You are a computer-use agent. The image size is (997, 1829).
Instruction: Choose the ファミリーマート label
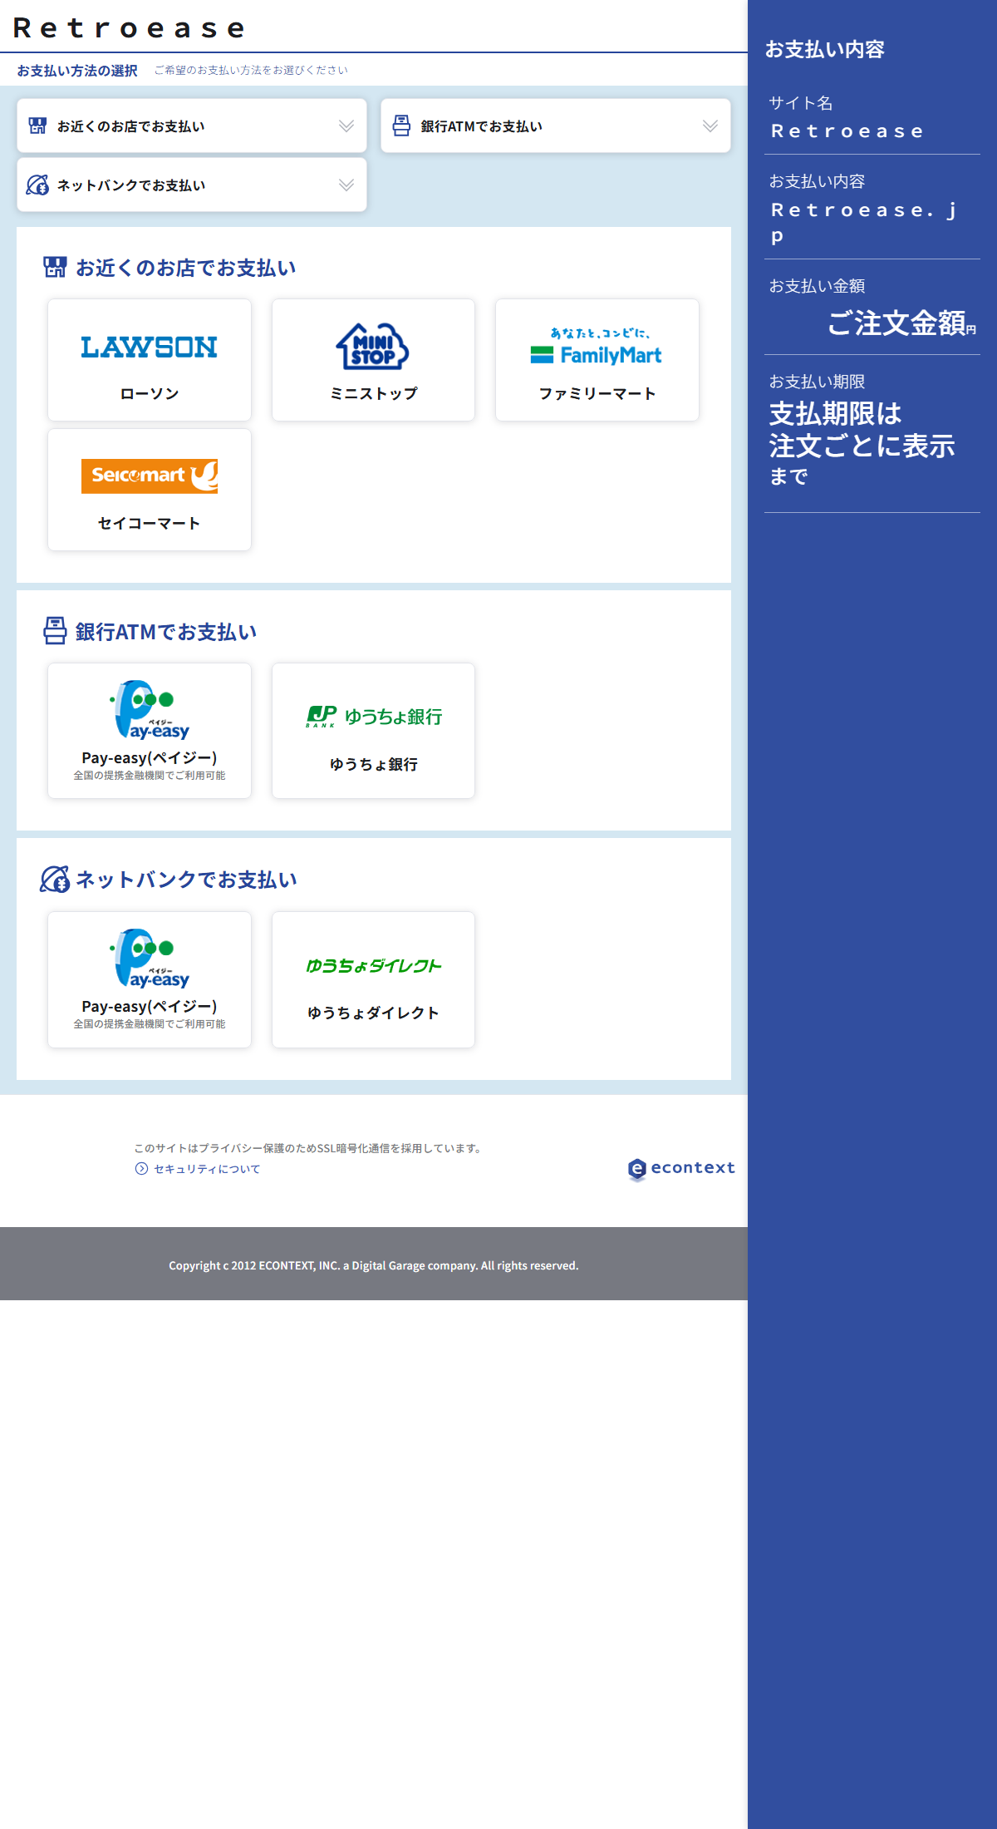click(597, 393)
